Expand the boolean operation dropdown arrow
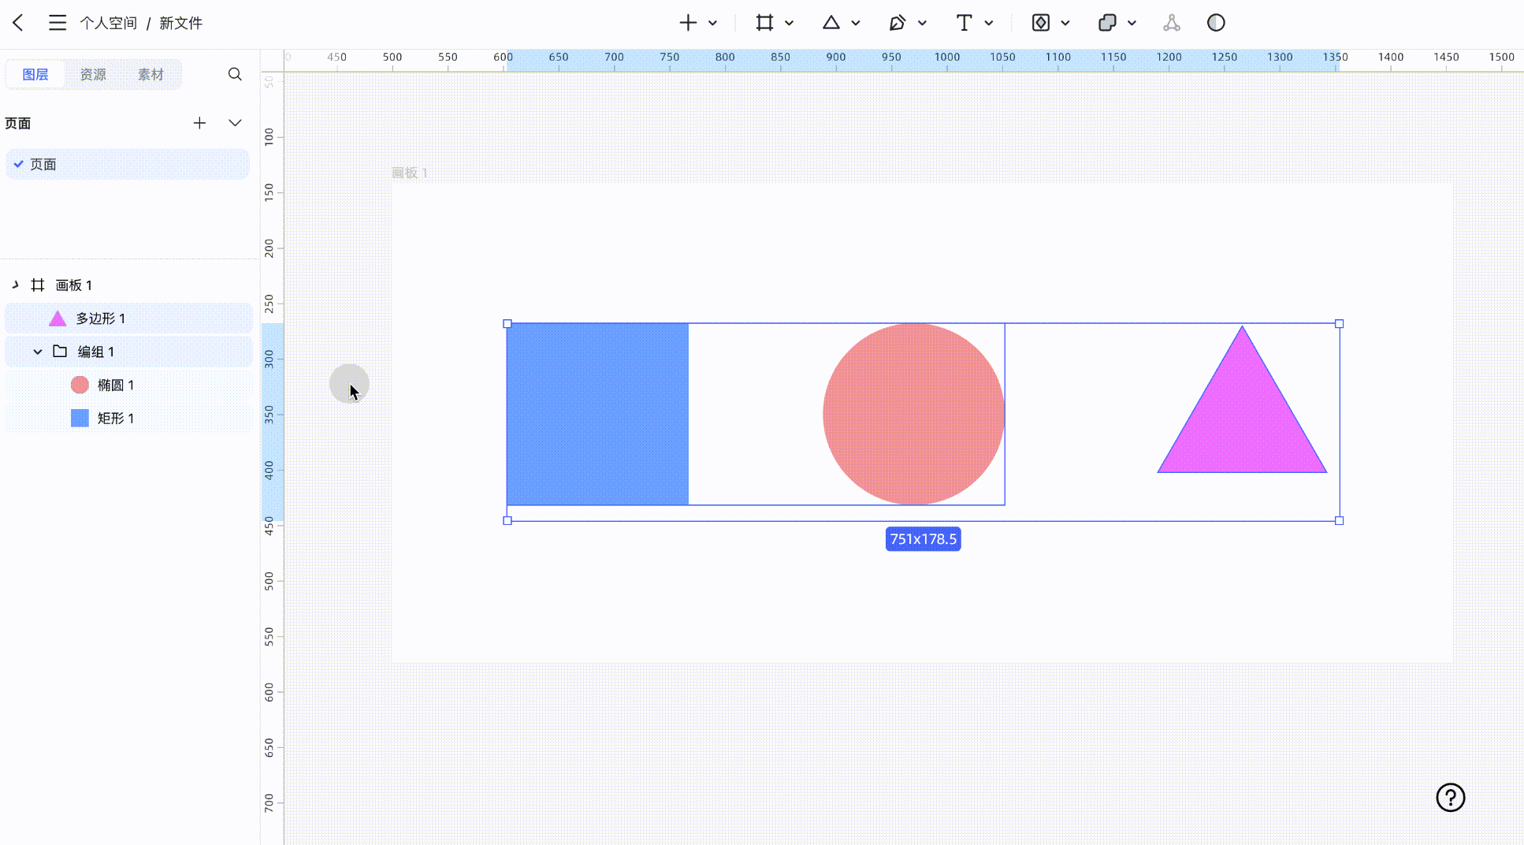The width and height of the screenshot is (1524, 845). click(x=1132, y=23)
